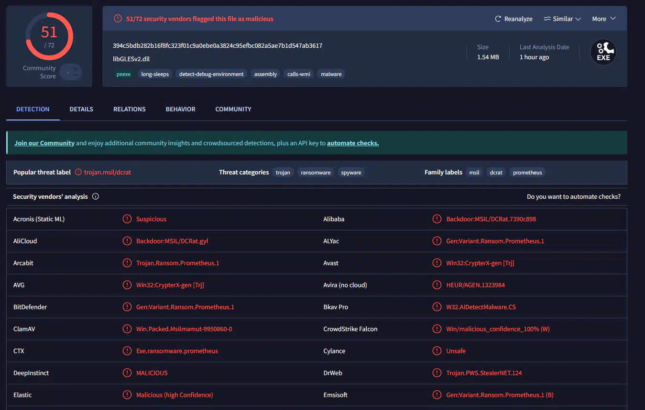Click the alert icon beside Backdoor:MSIL/DCRat.7390c898
The image size is (645, 410).
(437, 219)
